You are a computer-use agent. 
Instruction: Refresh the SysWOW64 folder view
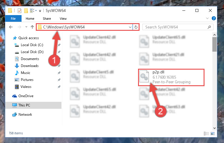pos(136,27)
